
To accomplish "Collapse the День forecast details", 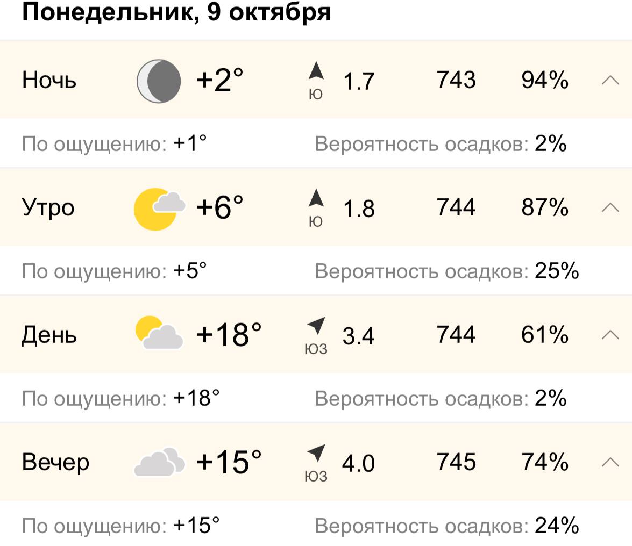I will (610, 335).
